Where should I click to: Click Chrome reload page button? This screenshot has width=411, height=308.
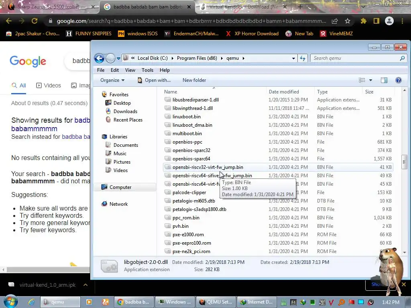coord(35,21)
